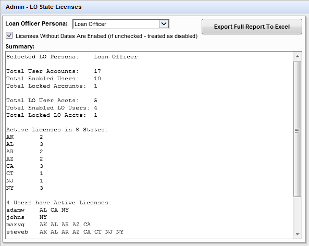Click the CA state license count row

[x=24, y=166]
